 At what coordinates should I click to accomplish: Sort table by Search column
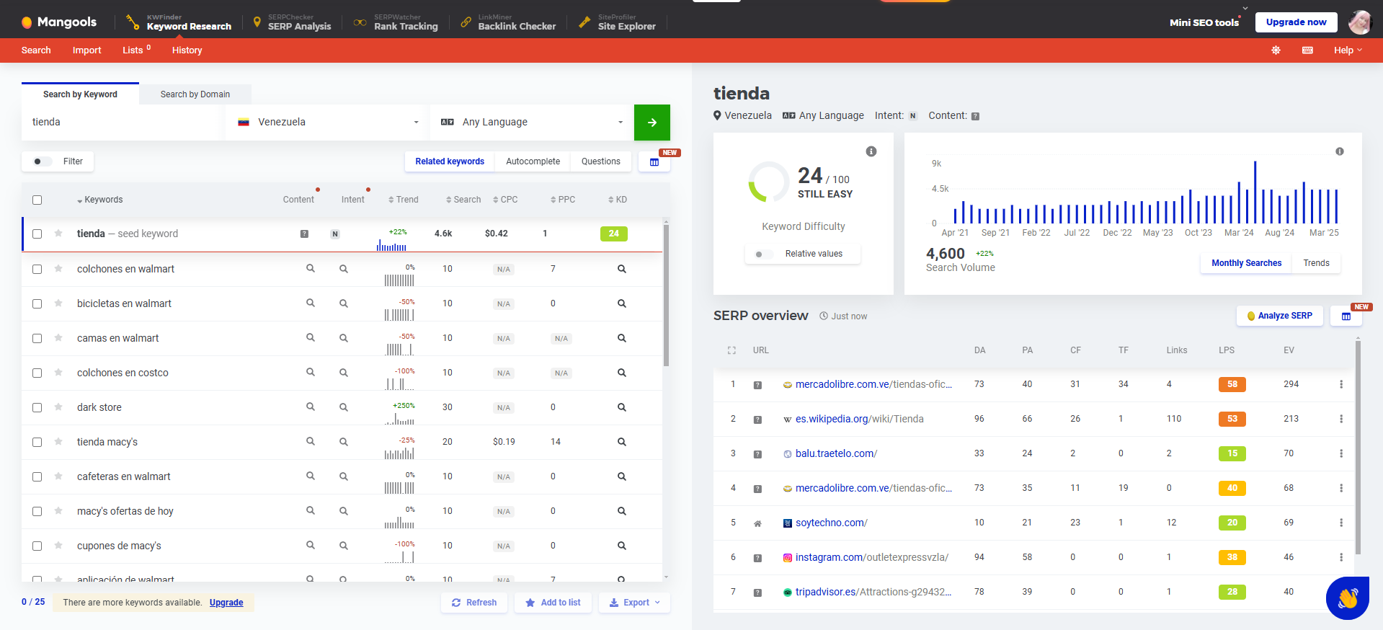click(463, 200)
